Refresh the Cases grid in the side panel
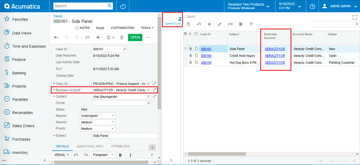Viewport: 360px width, 165px height. click(189, 24)
